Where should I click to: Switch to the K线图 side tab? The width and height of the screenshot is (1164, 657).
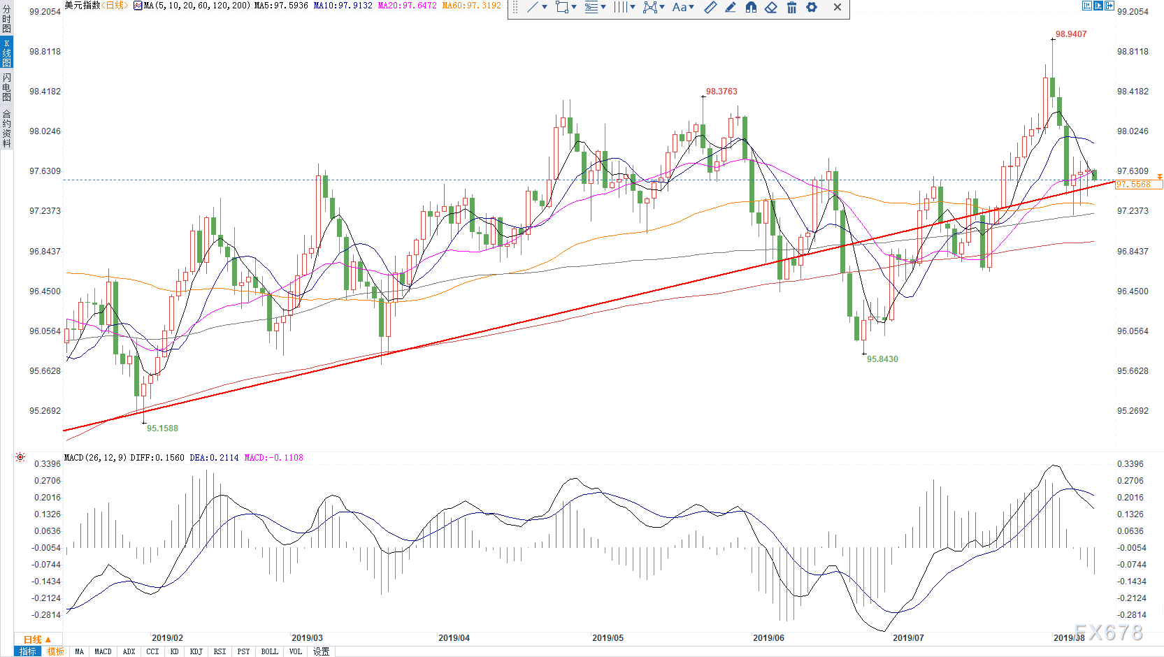pos(6,53)
